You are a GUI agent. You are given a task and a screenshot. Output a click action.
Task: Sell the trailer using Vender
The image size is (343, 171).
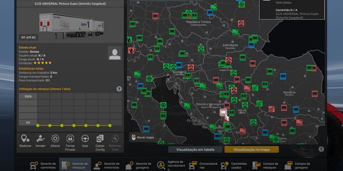click(40, 139)
